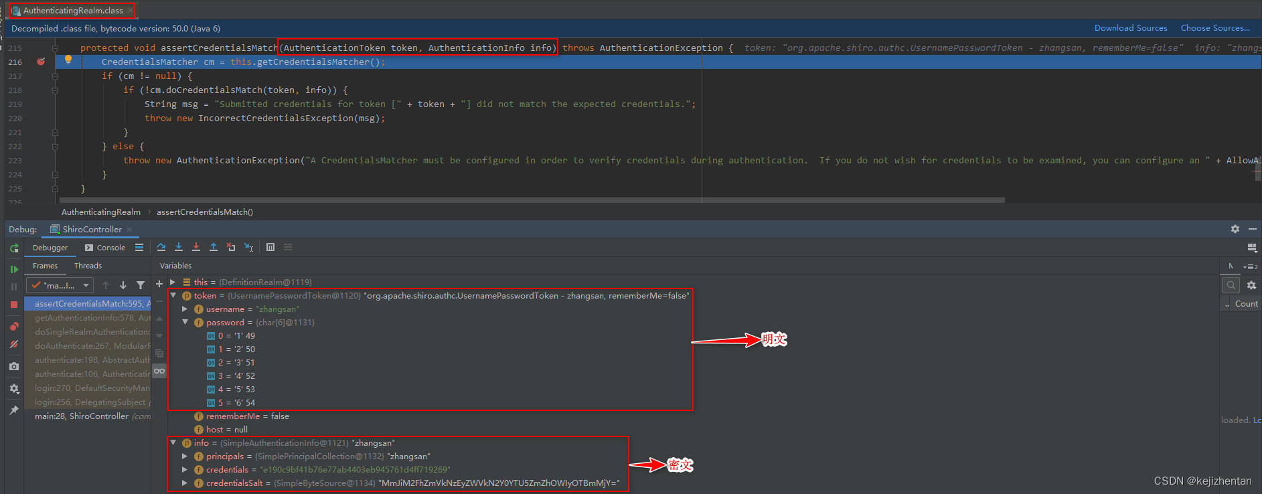Click the Pause Program icon
This screenshot has height=494, width=1262.
14,286
